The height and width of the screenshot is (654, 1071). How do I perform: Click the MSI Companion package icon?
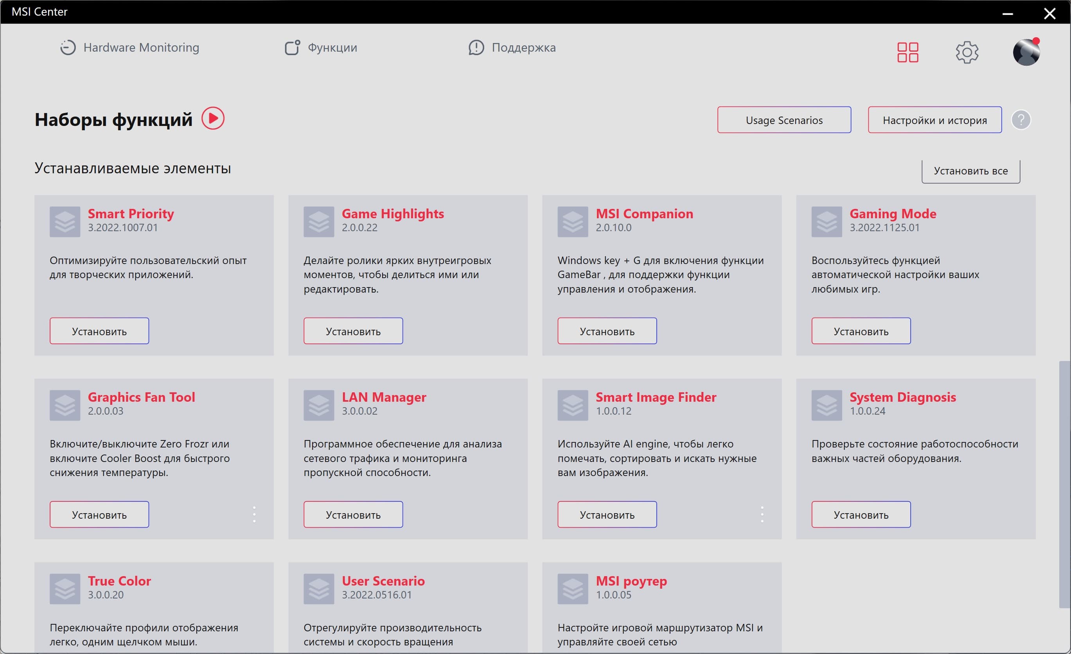click(x=572, y=222)
